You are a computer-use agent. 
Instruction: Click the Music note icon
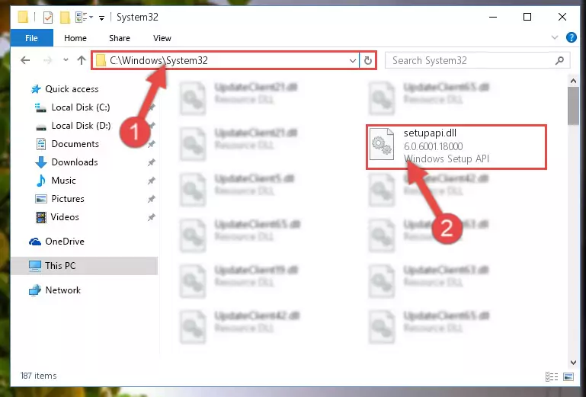click(40, 181)
